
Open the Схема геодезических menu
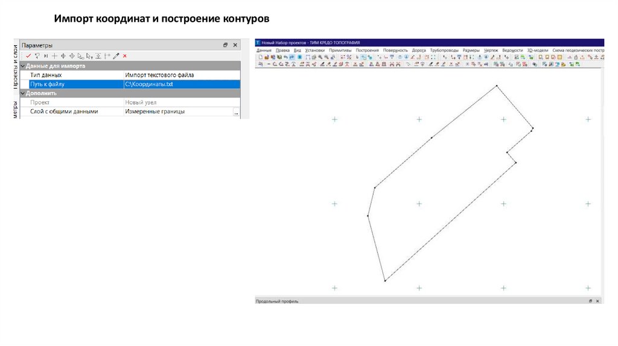point(578,51)
